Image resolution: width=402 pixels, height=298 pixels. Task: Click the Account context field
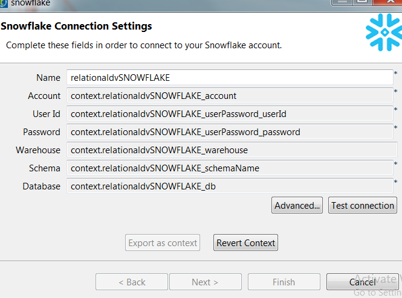230,96
